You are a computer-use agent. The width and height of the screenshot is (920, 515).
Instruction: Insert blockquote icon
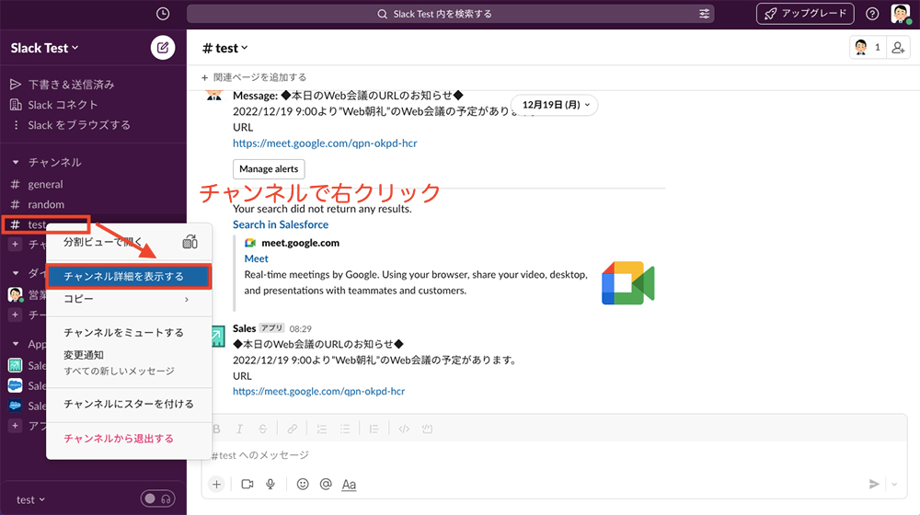pyautogui.click(x=374, y=429)
